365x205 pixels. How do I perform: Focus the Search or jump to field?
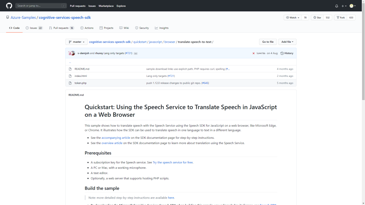tap(41, 6)
